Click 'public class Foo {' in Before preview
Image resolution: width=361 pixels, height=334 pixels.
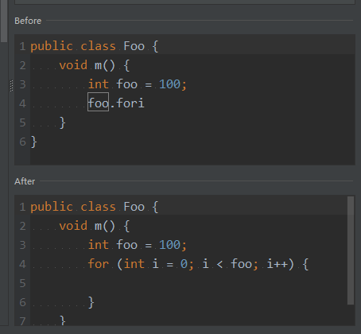tap(95, 46)
